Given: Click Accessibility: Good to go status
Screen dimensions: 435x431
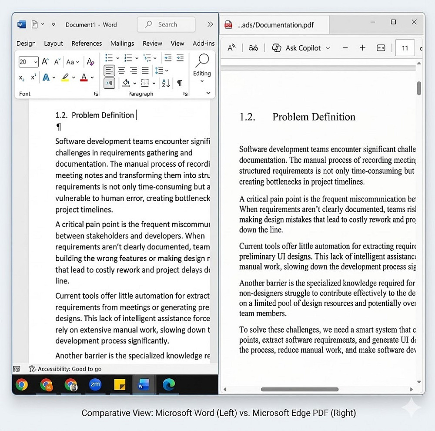Looking at the screenshot, I should [x=65, y=369].
